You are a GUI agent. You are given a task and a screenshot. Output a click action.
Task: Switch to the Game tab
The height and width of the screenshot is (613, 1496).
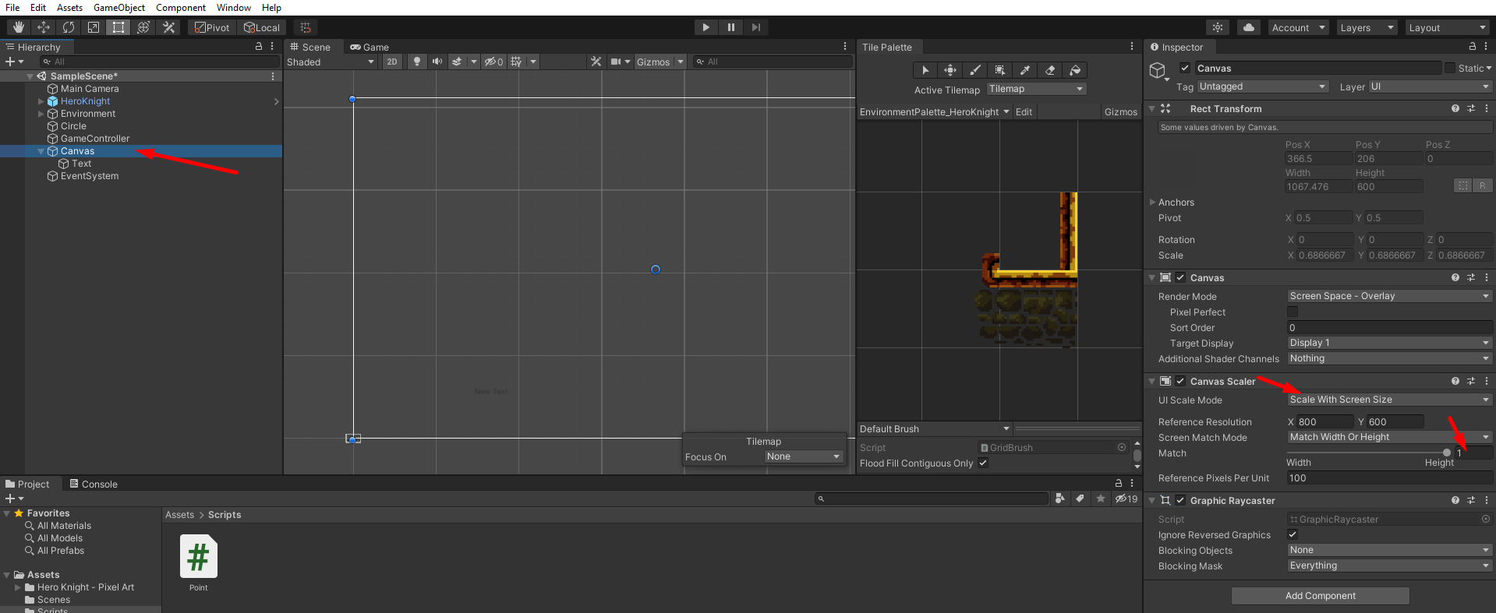tap(370, 47)
